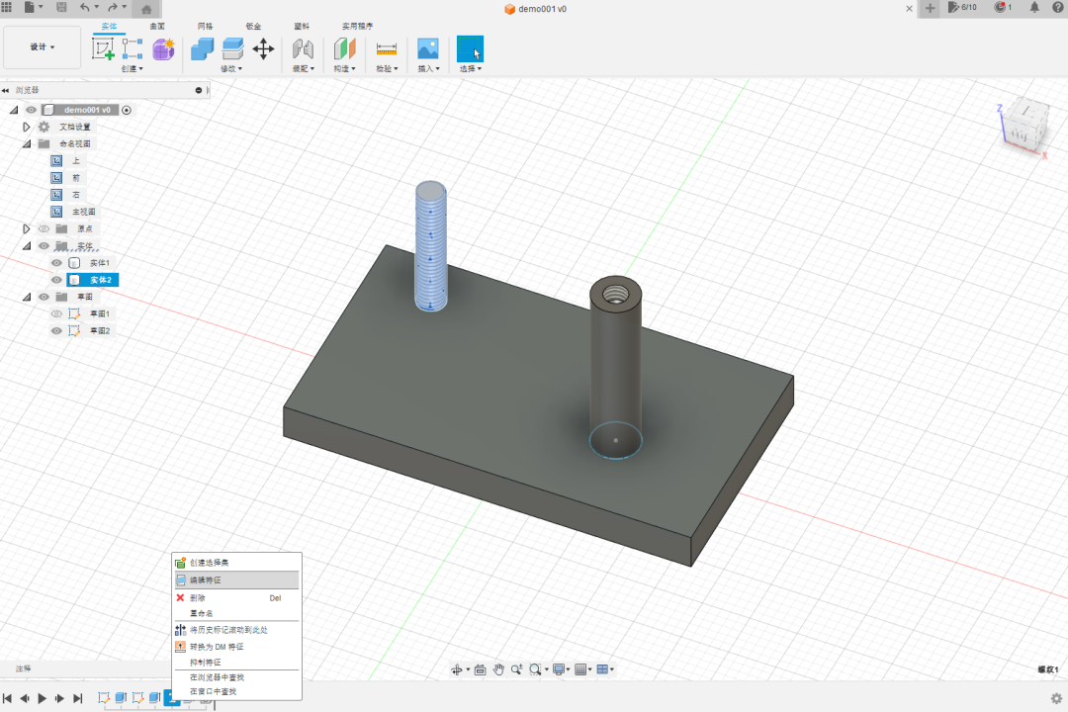Image resolution: width=1068 pixels, height=712 pixels.
Task: Jump to timeline beginning
Action: 7,698
